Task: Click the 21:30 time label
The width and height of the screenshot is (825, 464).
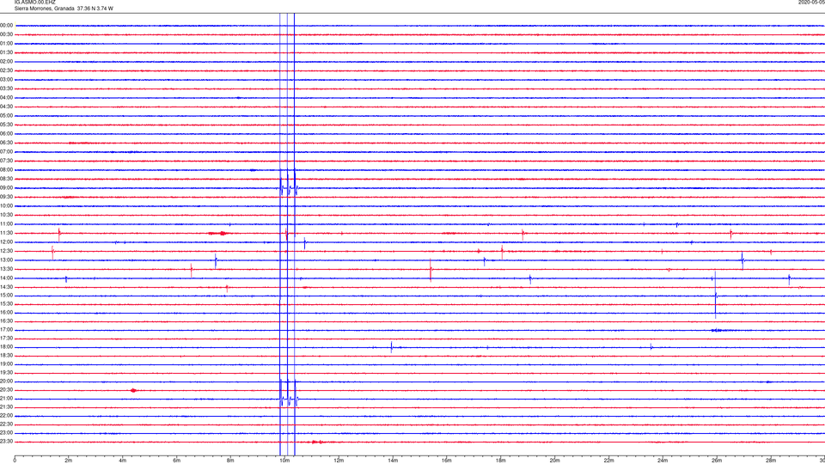Action: point(6,407)
